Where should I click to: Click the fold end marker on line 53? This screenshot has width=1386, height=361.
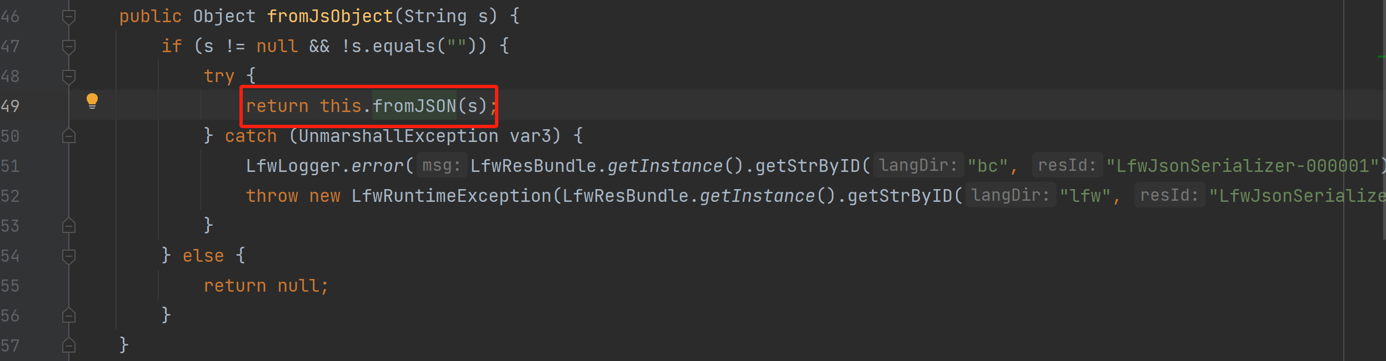point(69,226)
